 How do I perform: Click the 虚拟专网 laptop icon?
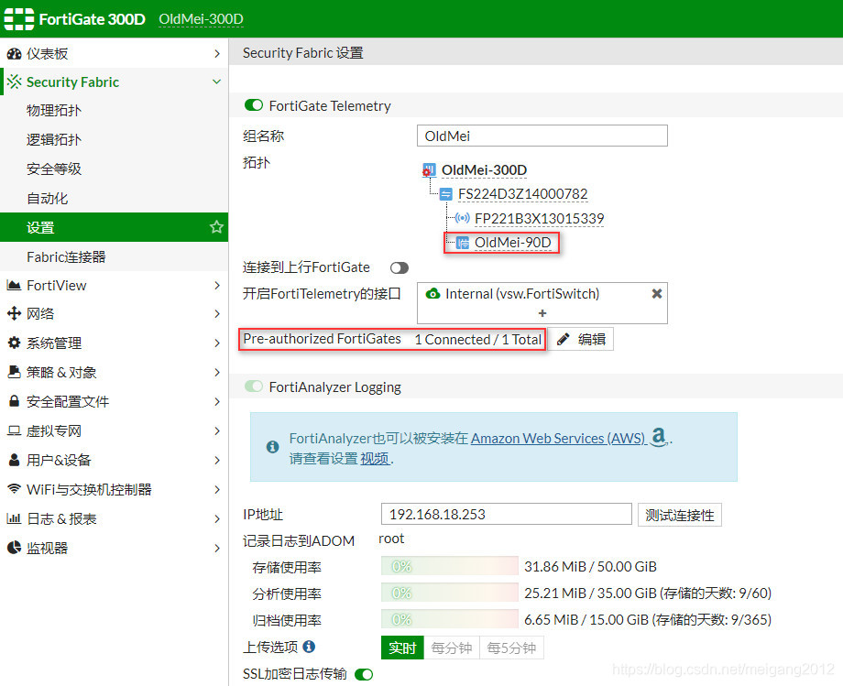pyautogui.click(x=14, y=430)
